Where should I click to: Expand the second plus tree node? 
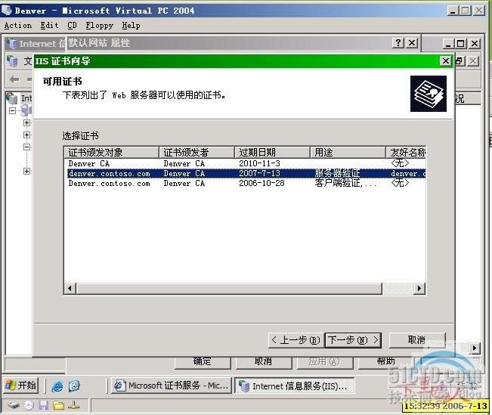pos(27,135)
